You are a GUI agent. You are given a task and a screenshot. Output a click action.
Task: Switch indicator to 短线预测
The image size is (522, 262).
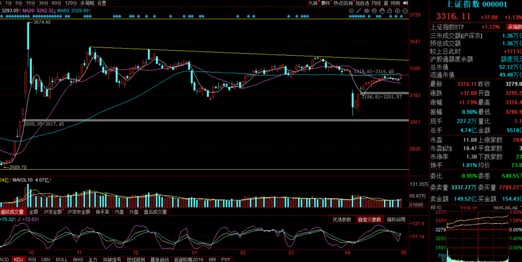136,259
